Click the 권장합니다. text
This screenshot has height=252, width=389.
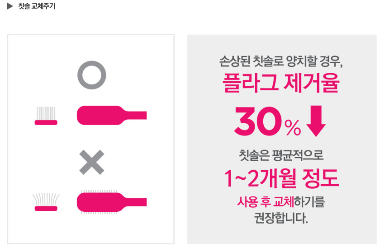281,219
